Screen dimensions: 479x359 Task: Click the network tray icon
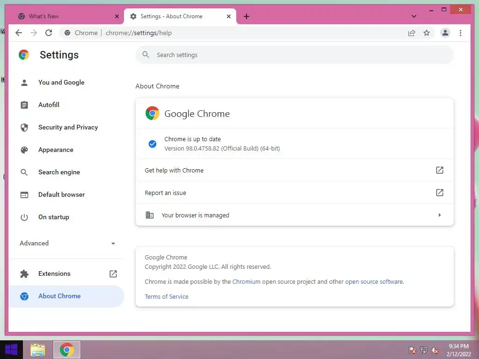coord(424,350)
